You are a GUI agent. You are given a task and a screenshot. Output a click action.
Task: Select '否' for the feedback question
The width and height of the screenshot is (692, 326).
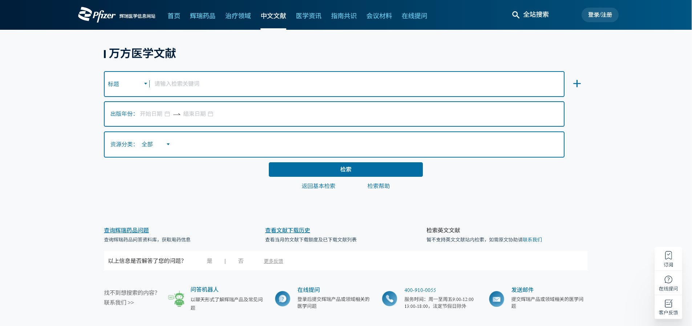[x=240, y=261]
